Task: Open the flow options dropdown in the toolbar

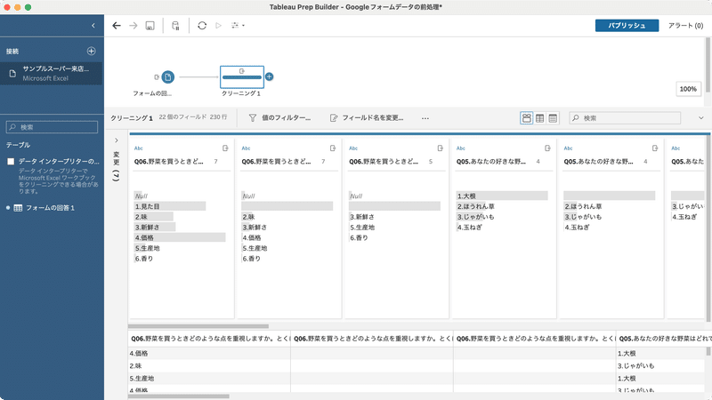Action: coord(238,26)
